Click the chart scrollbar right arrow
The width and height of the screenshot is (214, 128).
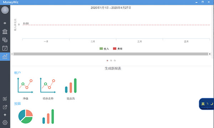(x=210, y=54)
